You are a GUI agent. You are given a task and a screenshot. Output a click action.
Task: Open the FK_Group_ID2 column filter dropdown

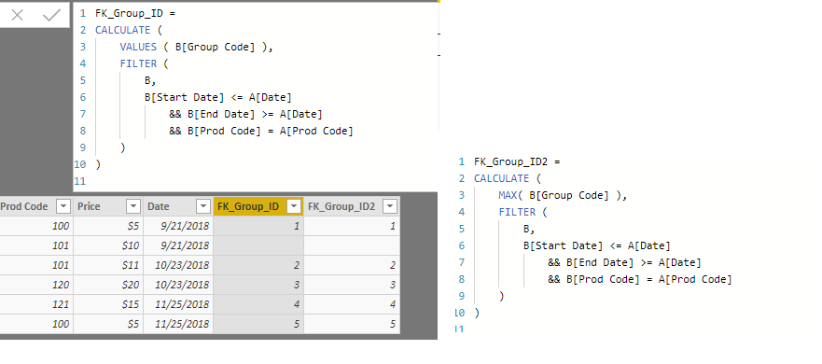point(389,206)
